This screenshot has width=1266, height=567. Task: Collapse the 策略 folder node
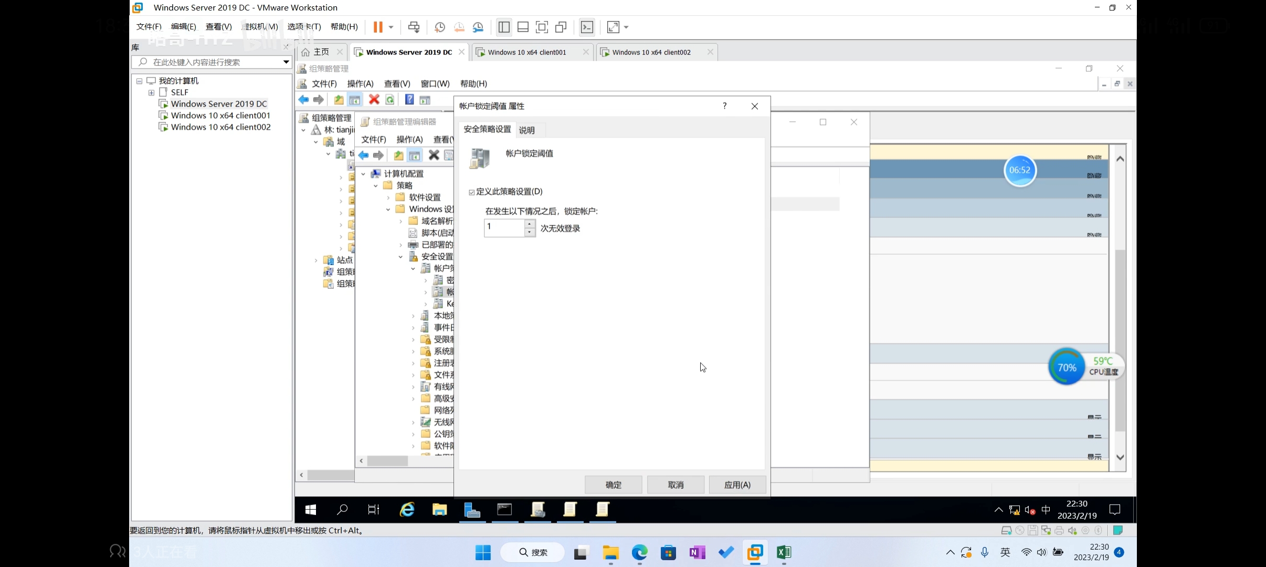coord(376,185)
